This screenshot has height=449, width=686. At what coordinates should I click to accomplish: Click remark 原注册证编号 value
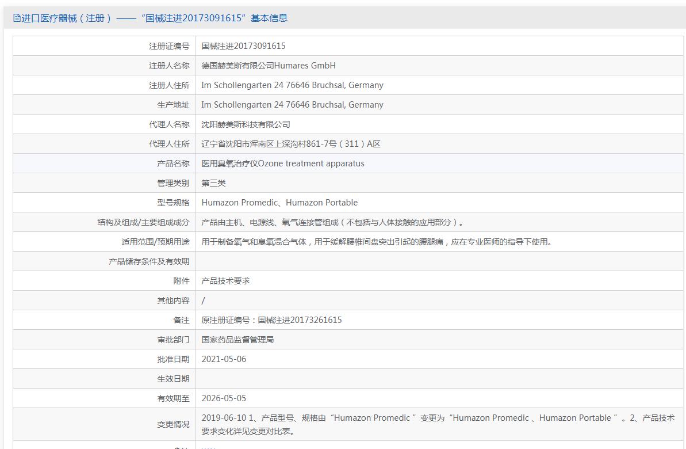[271, 320]
